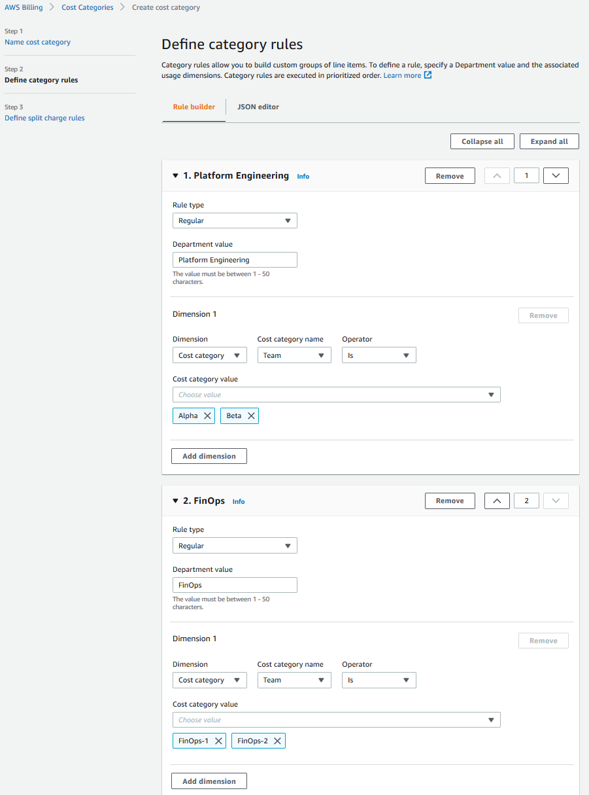
Task: Click the Platform Engineering Department value field
Action: (235, 260)
